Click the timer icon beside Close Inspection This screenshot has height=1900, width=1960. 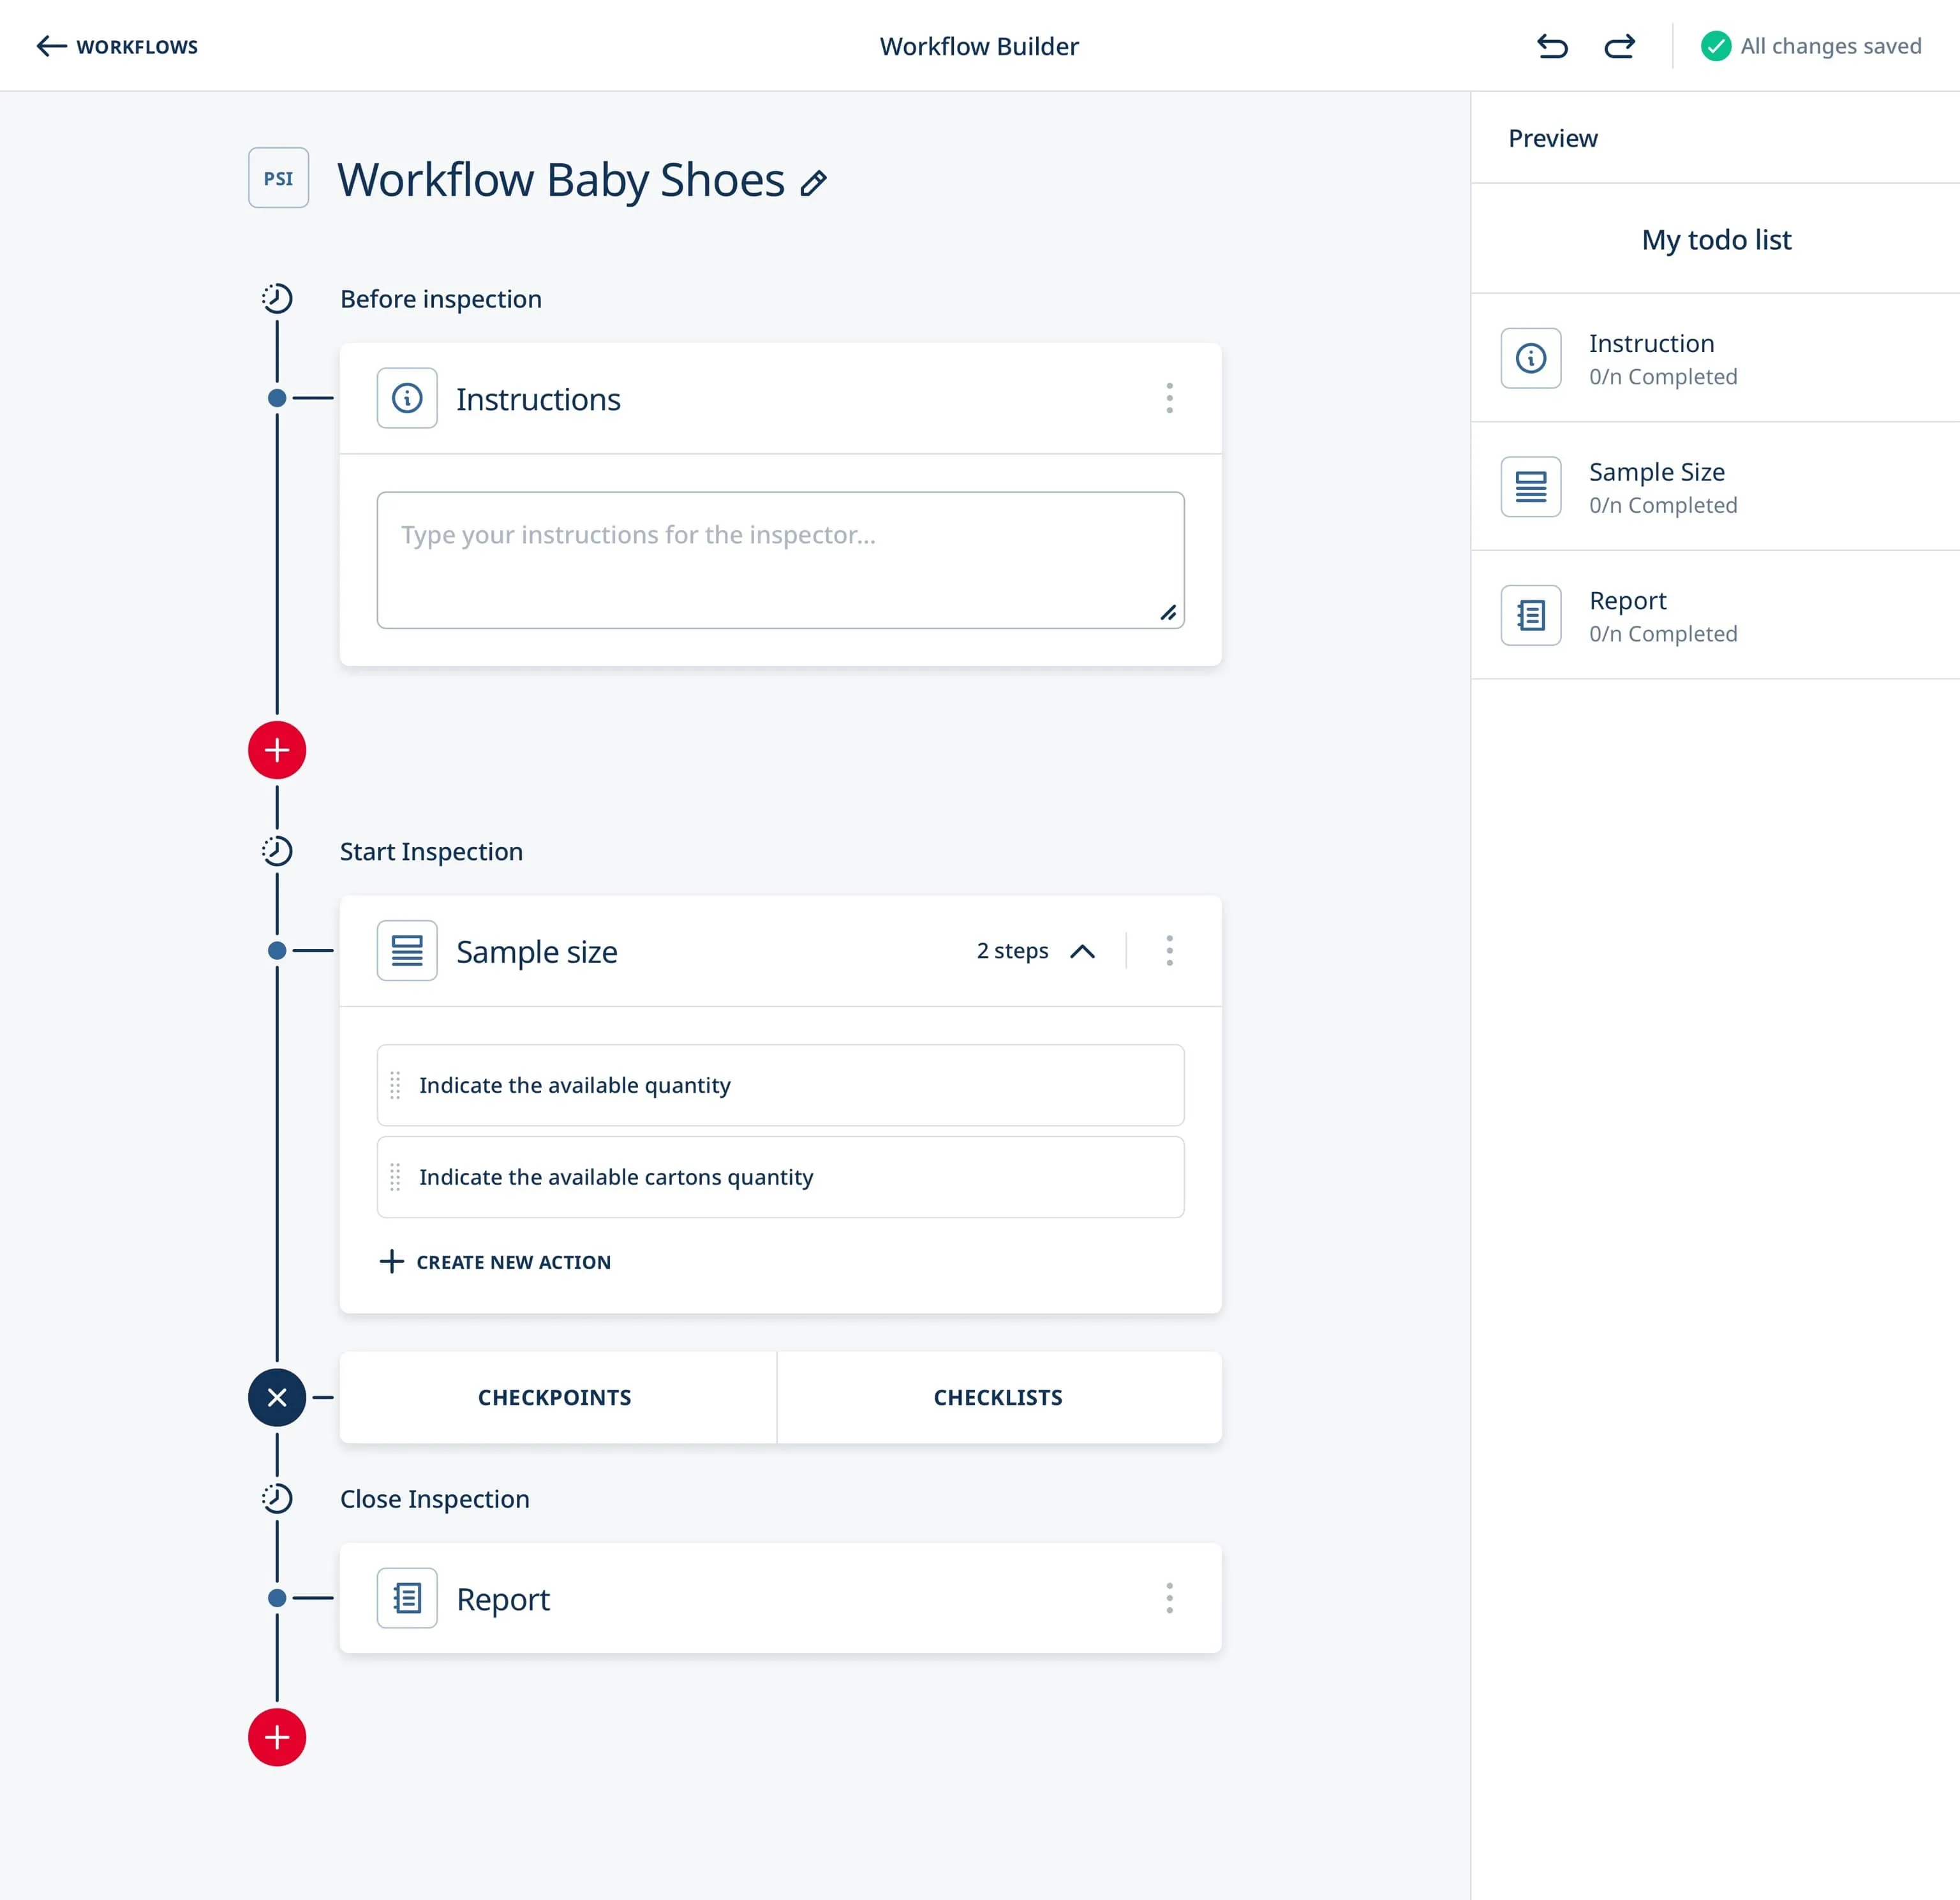[x=276, y=1496]
